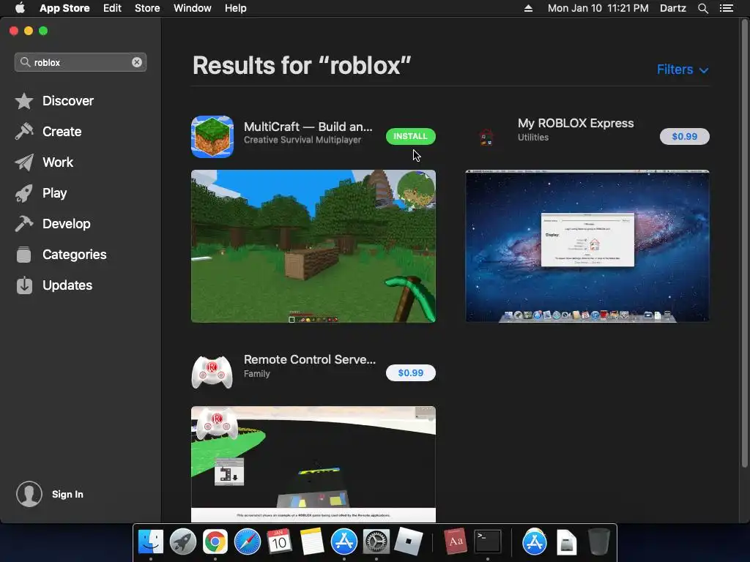Buy Remote Control Server for $0.99
The width and height of the screenshot is (750, 562).
410,372
